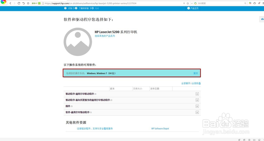The width and height of the screenshot is (264, 141).
Task: Click the speaker mute icon in status bar
Action: coord(254,140)
